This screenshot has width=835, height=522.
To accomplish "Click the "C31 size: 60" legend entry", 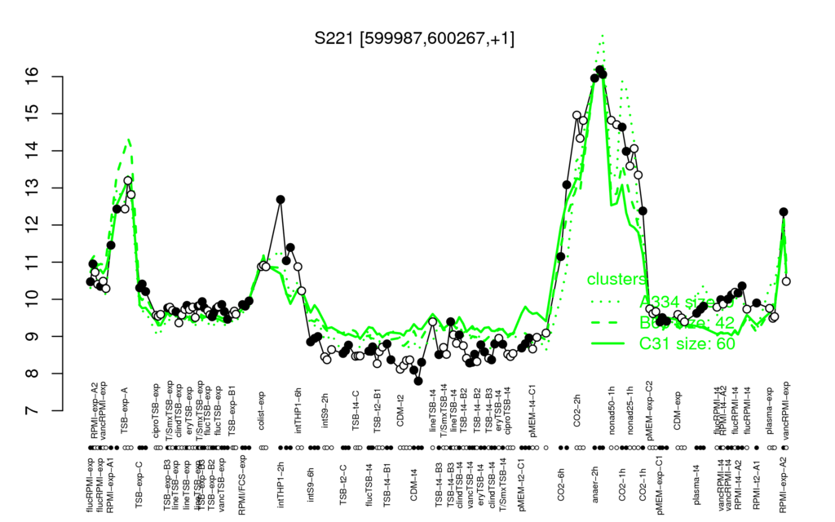I will 687,343.
